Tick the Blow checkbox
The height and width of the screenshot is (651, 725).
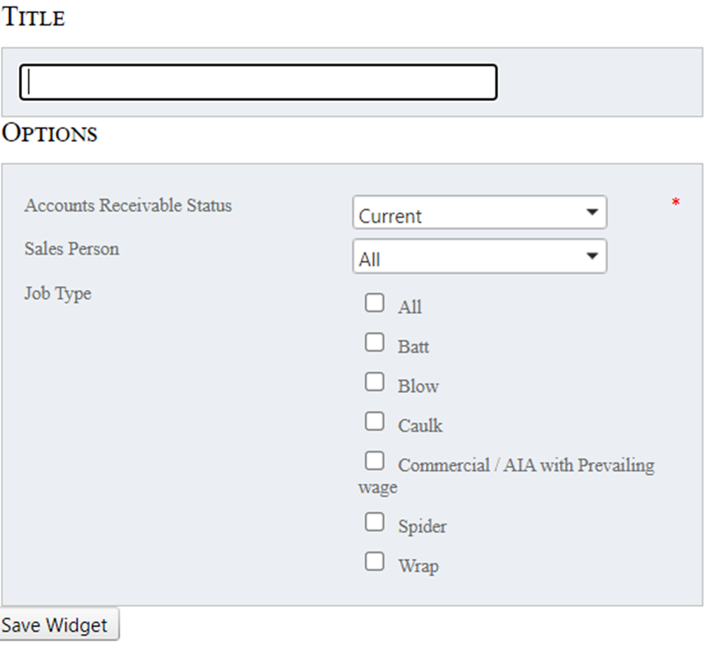pyautogui.click(x=375, y=382)
